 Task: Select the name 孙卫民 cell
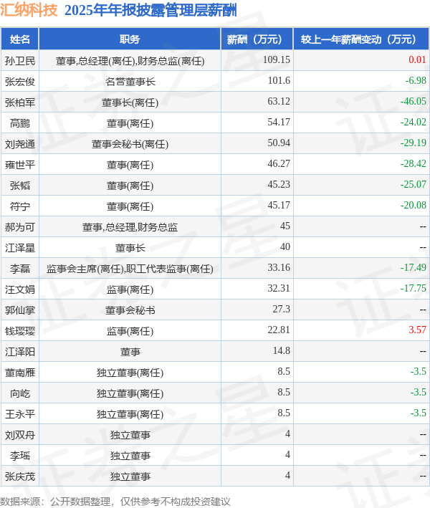coord(20,61)
